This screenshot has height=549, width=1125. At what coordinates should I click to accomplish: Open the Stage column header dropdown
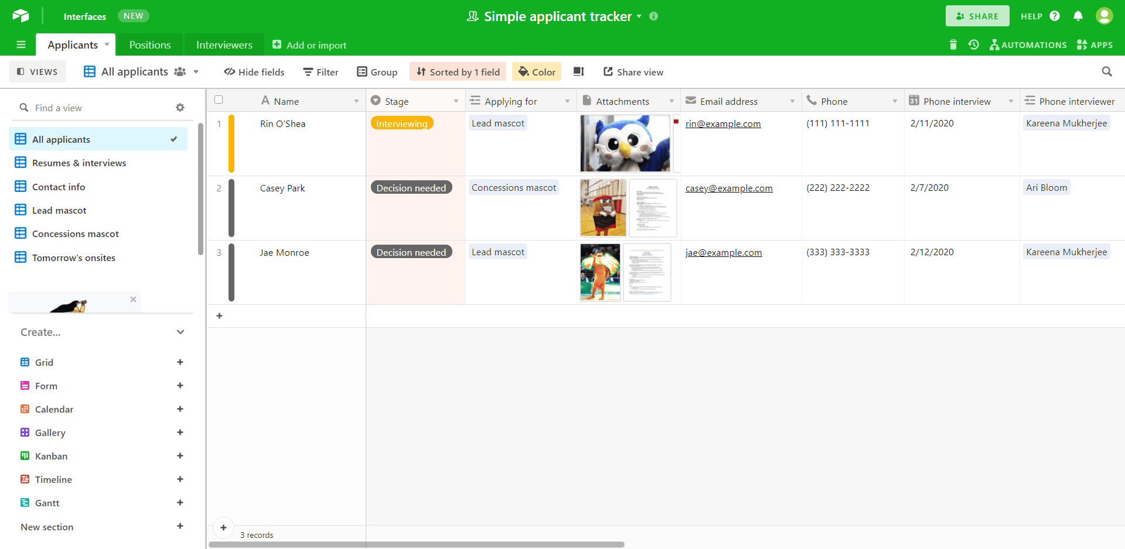[456, 100]
